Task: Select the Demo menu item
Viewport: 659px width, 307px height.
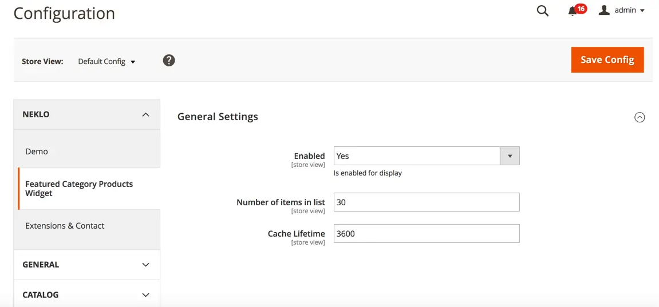Action: click(x=37, y=151)
